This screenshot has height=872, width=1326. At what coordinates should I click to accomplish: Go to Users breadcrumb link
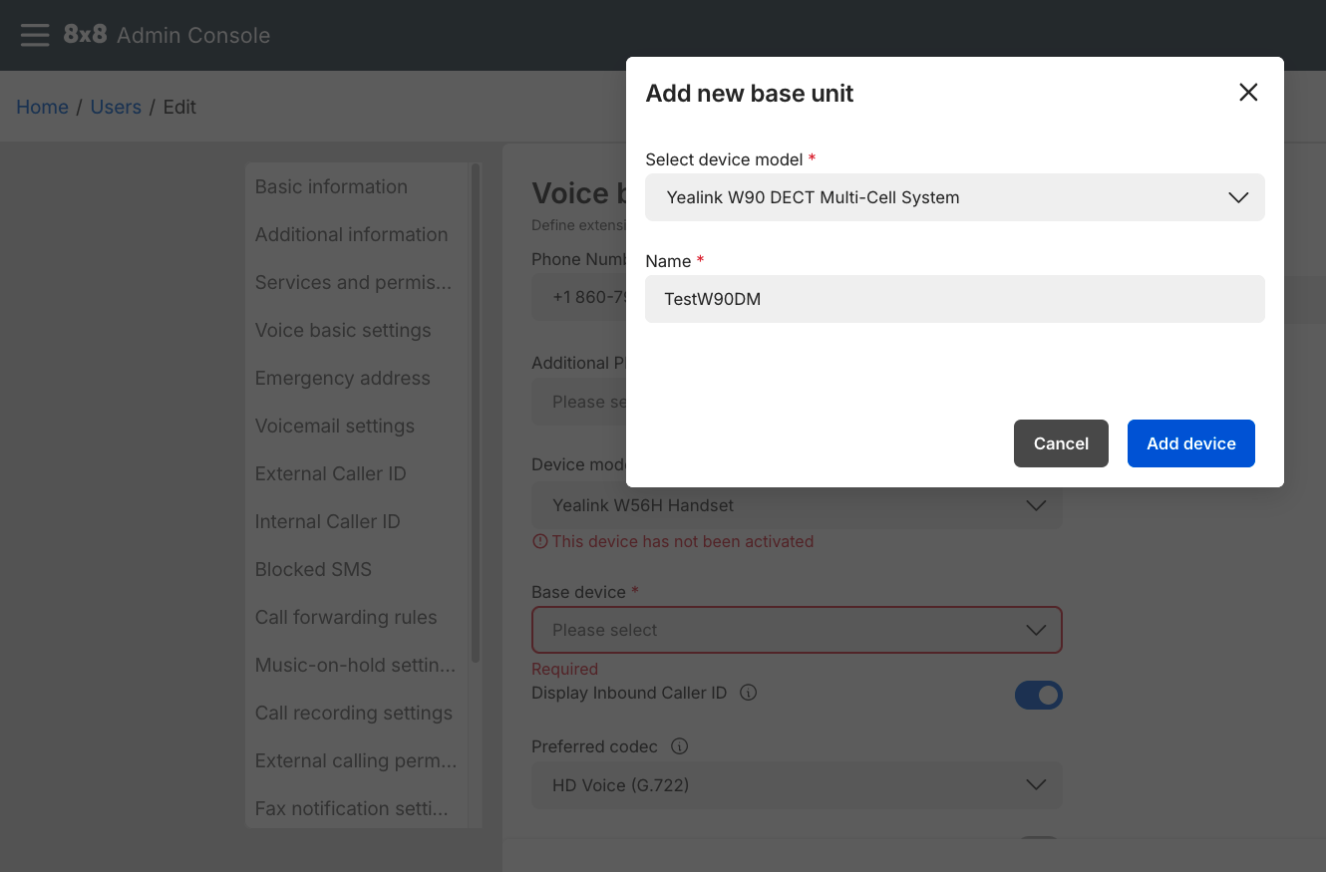pos(116,107)
